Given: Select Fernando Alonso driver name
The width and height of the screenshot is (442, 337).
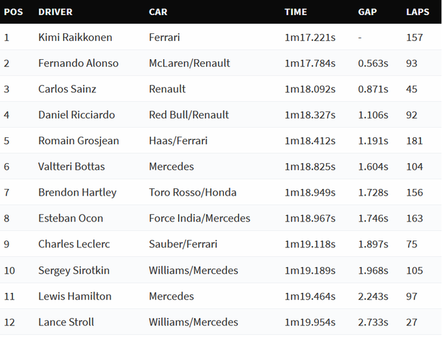Looking at the screenshot, I should click(x=78, y=63).
